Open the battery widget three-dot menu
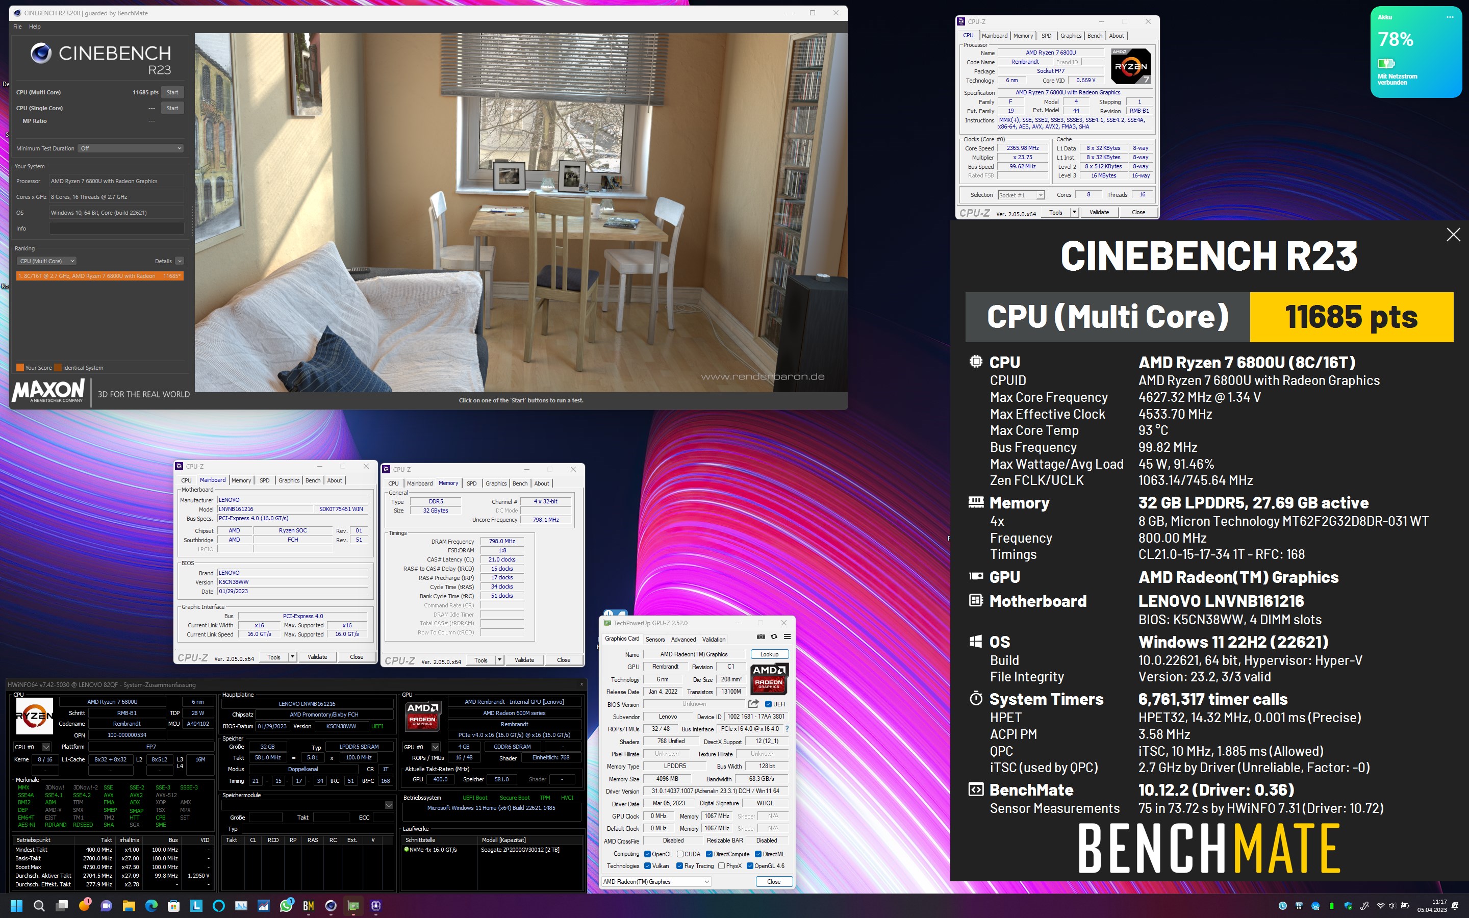The width and height of the screenshot is (1469, 918). pyautogui.click(x=1450, y=17)
